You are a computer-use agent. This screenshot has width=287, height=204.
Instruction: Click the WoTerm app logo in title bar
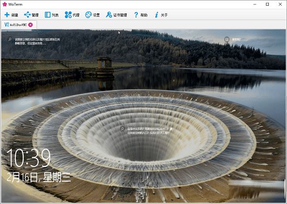(x=5, y=4)
